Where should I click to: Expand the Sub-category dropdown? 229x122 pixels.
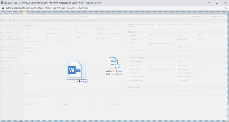(x=108, y=33)
